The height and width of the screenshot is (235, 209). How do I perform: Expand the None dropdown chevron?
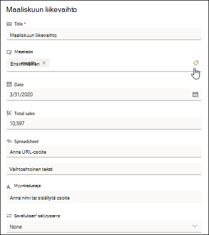[x=195, y=226]
